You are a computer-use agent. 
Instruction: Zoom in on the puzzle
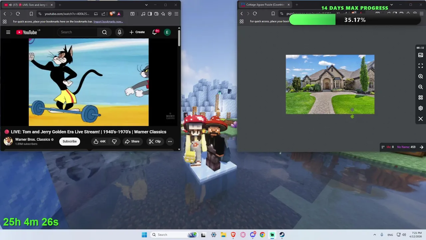coord(421,76)
